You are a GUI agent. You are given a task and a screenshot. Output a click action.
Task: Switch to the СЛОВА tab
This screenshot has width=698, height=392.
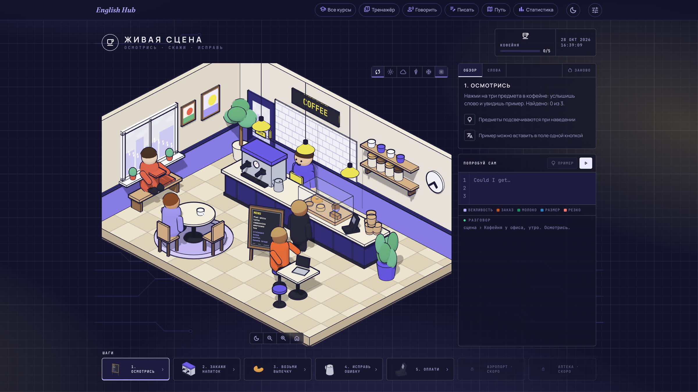point(494,70)
